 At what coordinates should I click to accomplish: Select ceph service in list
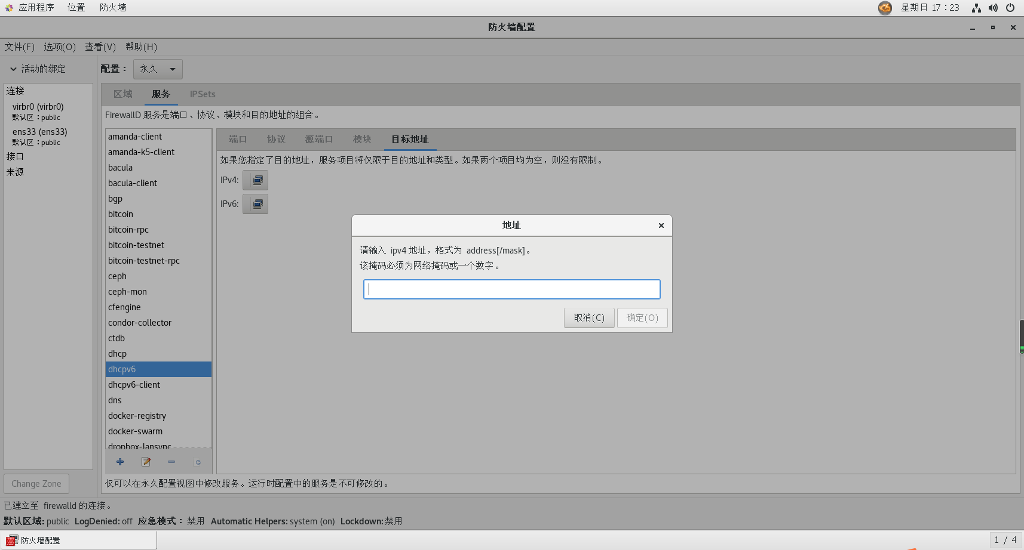(158, 276)
